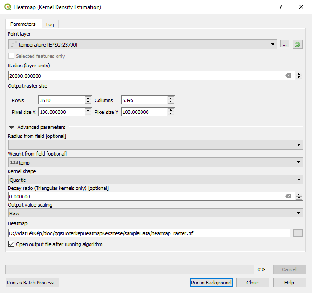Increase Radius with the up spinner arrow
Viewport: 312px width, 293px height.
299,74
